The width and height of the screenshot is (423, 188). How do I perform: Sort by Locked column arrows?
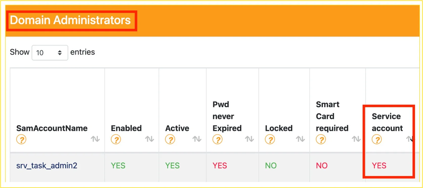(x=300, y=139)
